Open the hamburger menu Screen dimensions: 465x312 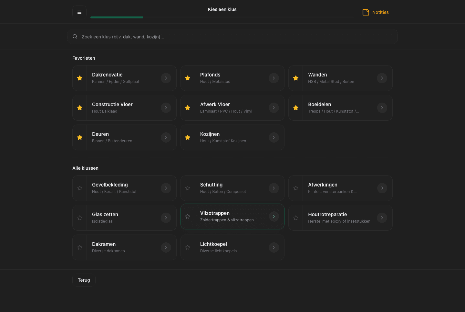[79, 12]
